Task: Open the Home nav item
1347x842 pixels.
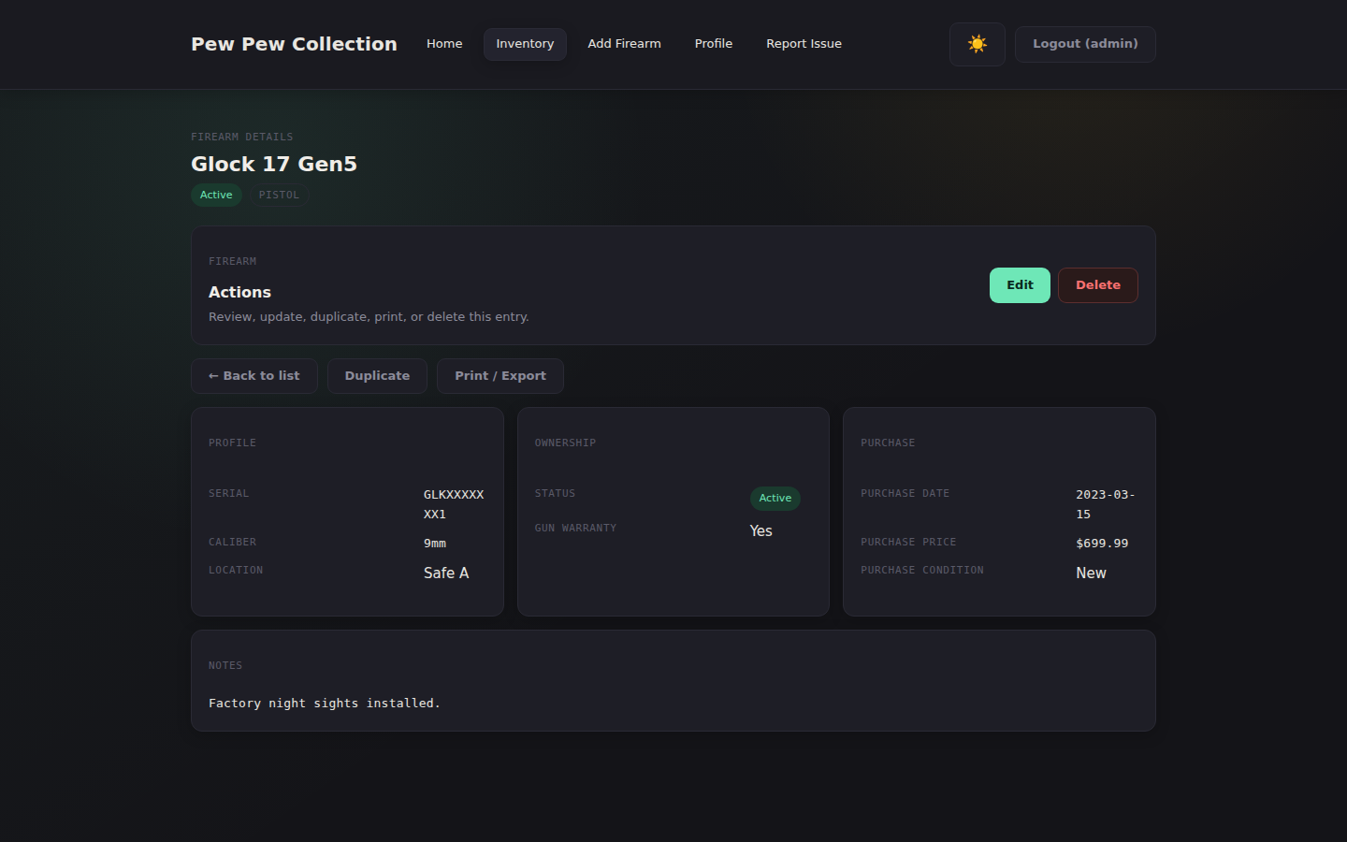Action: click(x=444, y=44)
